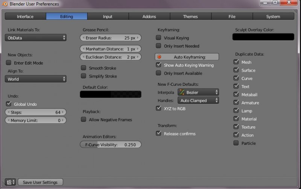Toggle Material duplicate data checkbox

point(236,118)
